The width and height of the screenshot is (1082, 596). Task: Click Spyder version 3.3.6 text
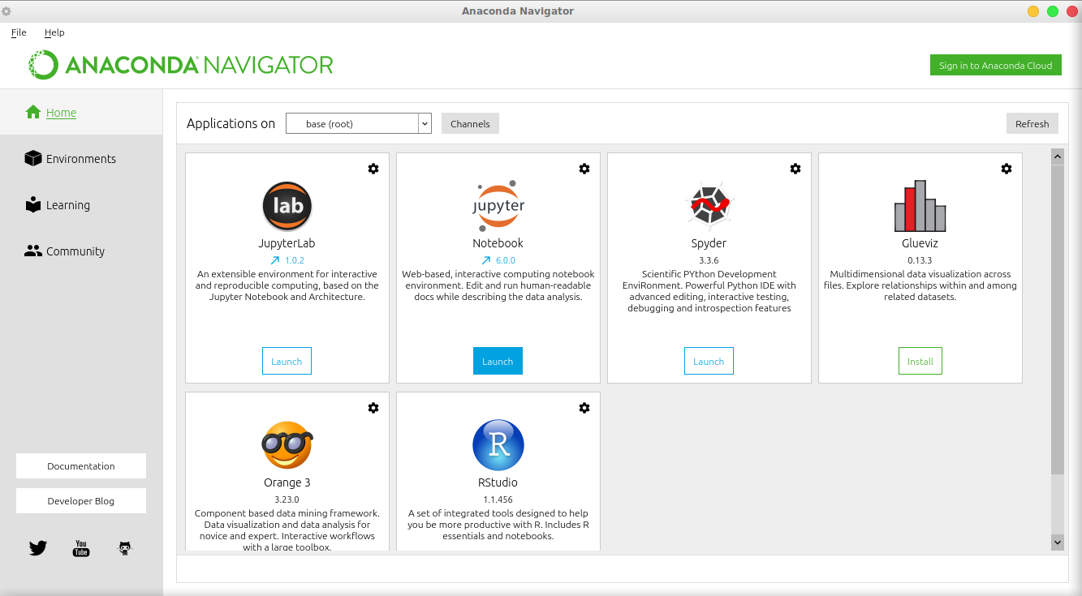coord(709,260)
